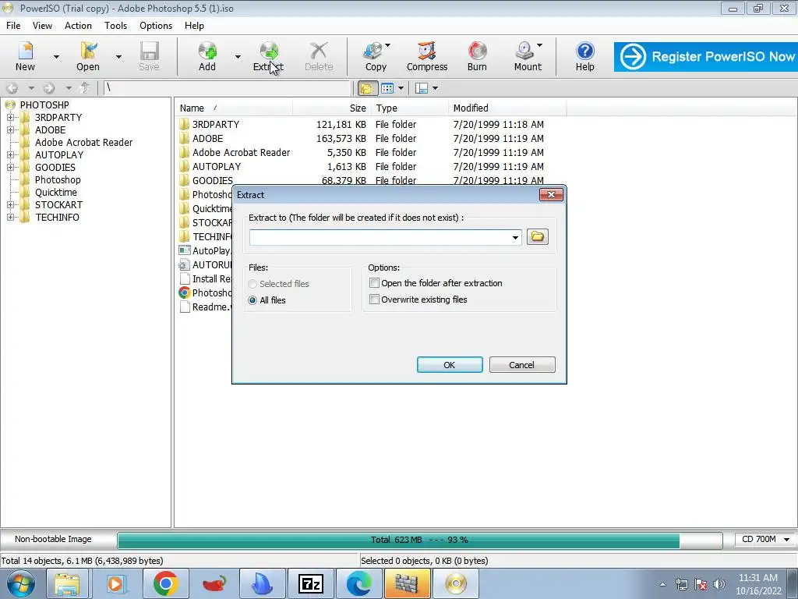Screen dimensions: 798x599
Task: Click the Extract toolbar icon
Action: click(268, 56)
